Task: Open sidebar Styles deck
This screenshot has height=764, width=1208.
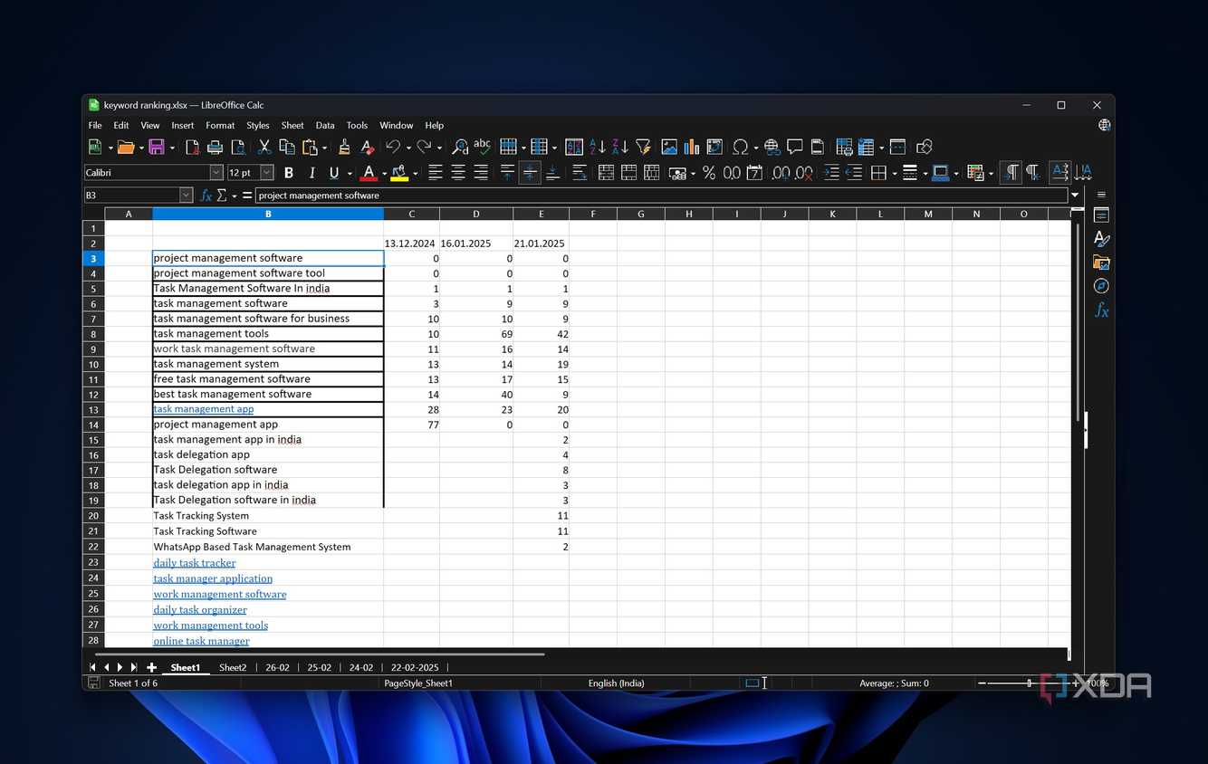Action: 1101,239
